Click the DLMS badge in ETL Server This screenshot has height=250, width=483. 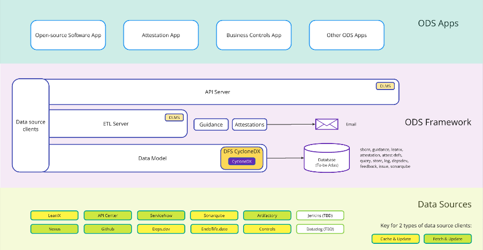point(174,117)
